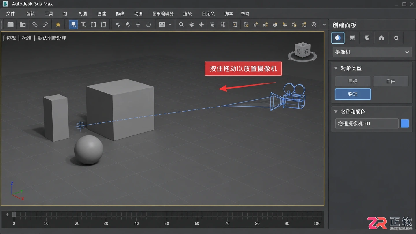The image size is (416, 234).
Task: Click the square-with-plus toolbar icon
Action: point(235,25)
